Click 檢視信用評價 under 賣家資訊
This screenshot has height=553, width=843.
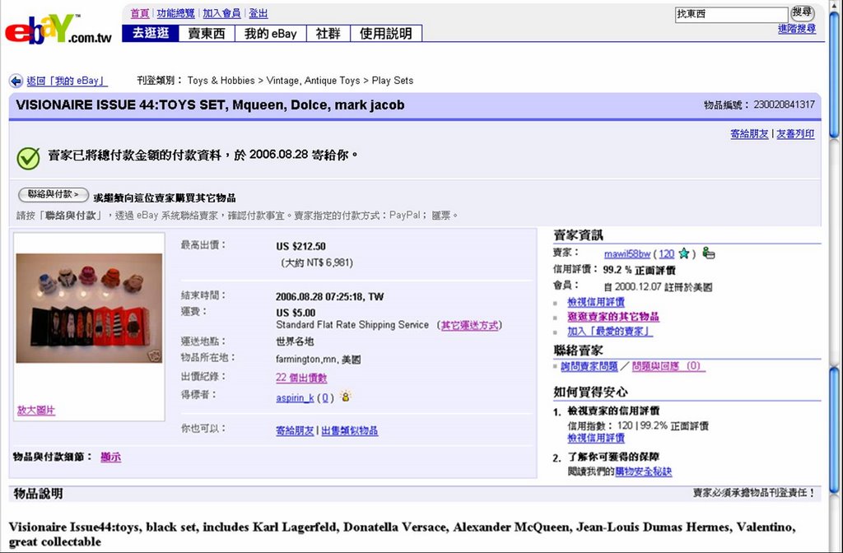pos(596,302)
